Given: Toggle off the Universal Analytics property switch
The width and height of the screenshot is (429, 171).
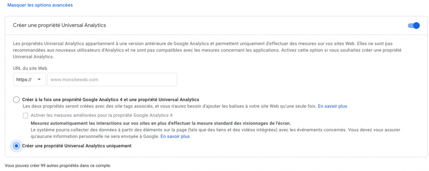Looking at the screenshot, I should click(x=413, y=26).
